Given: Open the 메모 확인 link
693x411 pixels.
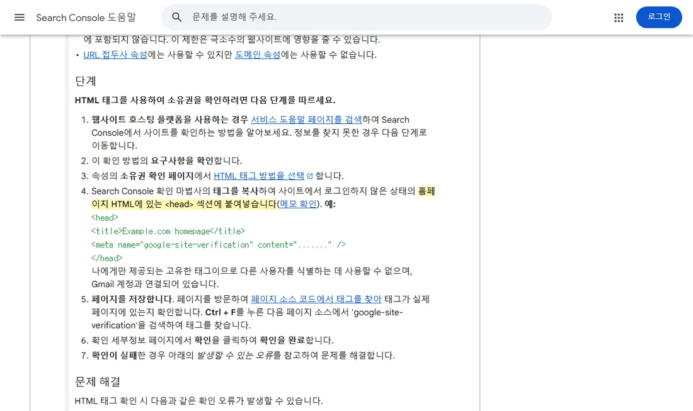Looking at the screenshot, I should [298, 204].
